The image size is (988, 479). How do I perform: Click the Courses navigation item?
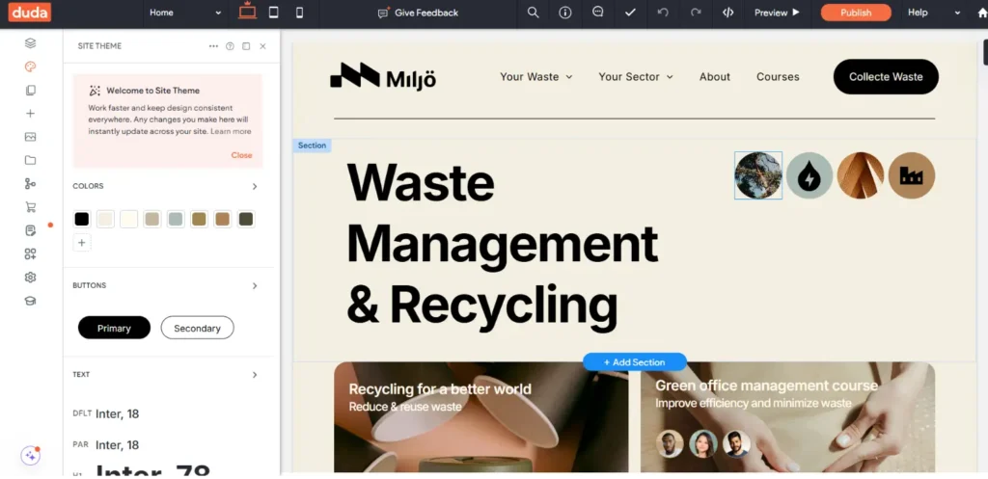click(778, 77)
